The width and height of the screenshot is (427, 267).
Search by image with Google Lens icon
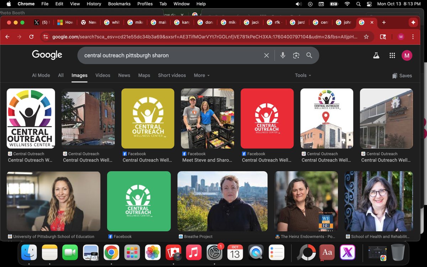[x=296, y=56]
